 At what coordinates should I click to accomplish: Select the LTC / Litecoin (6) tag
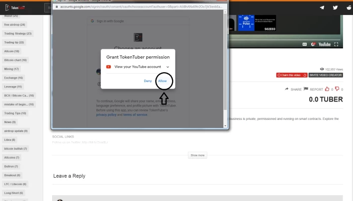tap(15, 184)
